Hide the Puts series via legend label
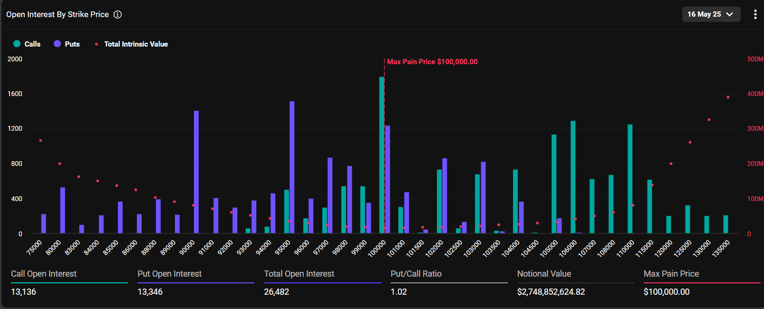 click(72, 44)
